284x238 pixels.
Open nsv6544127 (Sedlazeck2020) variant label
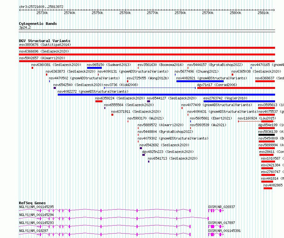(172, 98)
